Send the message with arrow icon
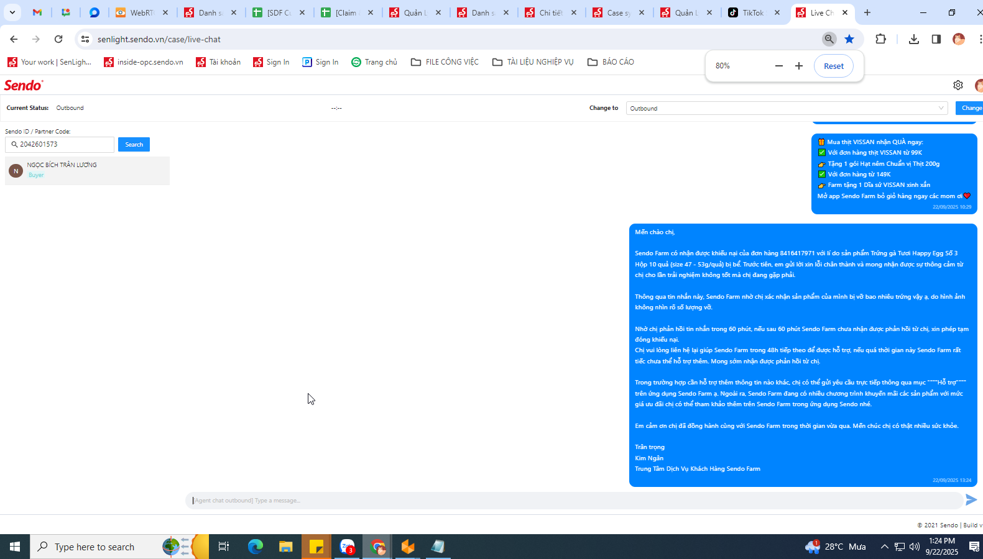The image size is (983, 559). [x=971, y=499]
